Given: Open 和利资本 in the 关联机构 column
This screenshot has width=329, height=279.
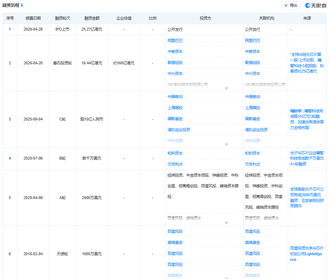Looking at the screenshot, I should tap(252, 153).
